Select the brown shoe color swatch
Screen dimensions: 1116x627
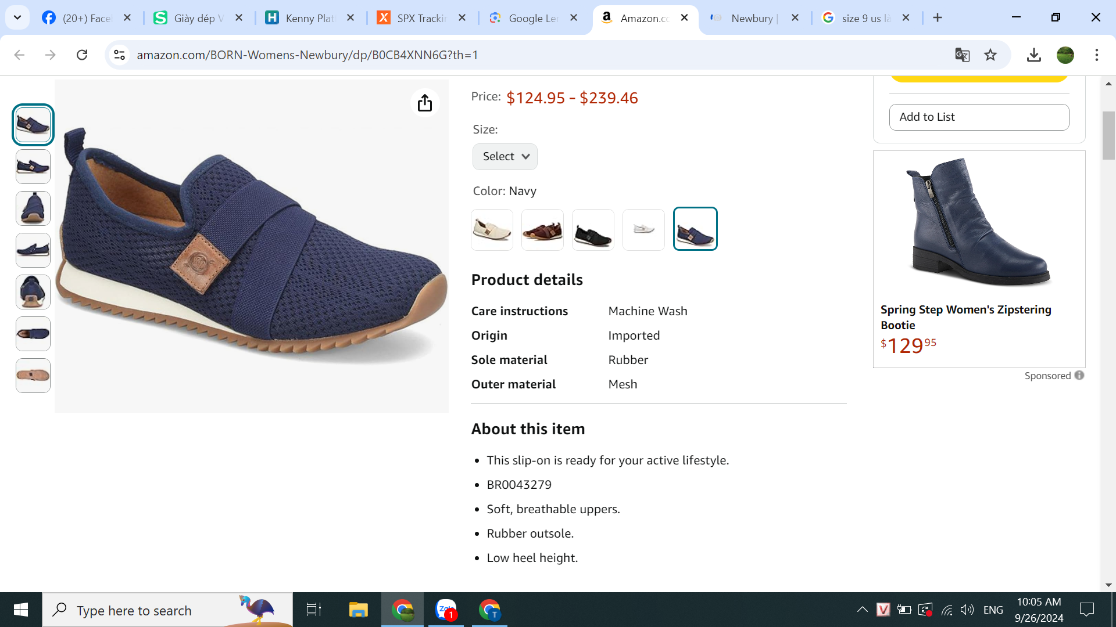point(542,230)
